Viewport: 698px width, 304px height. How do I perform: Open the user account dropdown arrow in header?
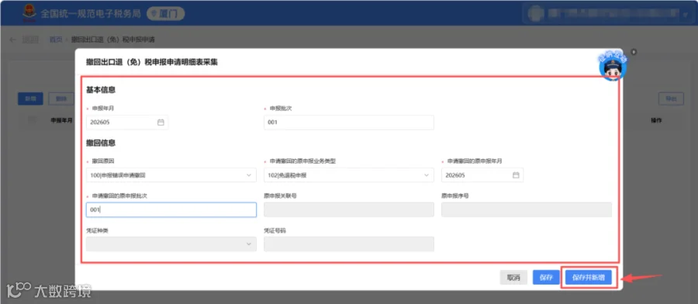point(685,15)
